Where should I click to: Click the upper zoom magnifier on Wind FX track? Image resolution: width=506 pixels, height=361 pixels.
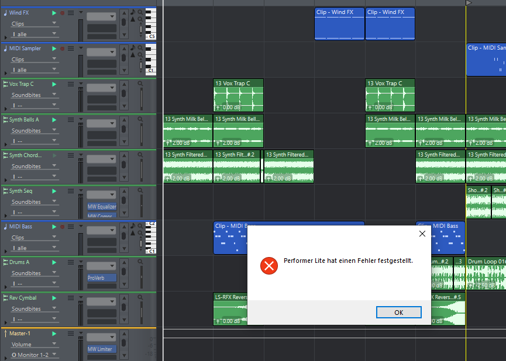pyautogui.click(x=140, y=12)
